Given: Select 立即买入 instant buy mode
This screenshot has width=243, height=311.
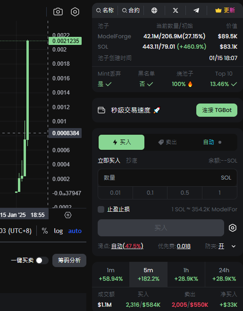Looking at the screenshot, I should point(109,160).
